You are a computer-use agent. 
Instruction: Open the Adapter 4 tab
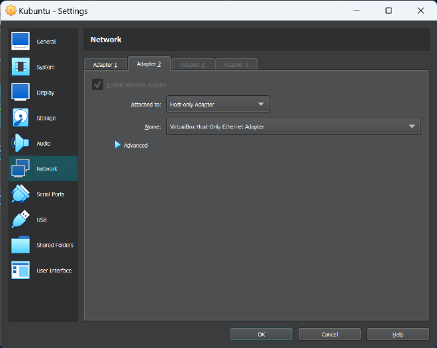[236, 65]
